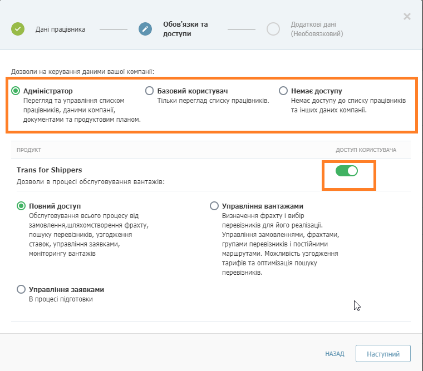Select the Базовий користувач radio option

point(149,91)
